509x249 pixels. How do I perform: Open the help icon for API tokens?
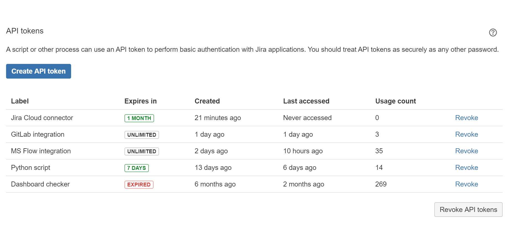[x=493, y=32]
